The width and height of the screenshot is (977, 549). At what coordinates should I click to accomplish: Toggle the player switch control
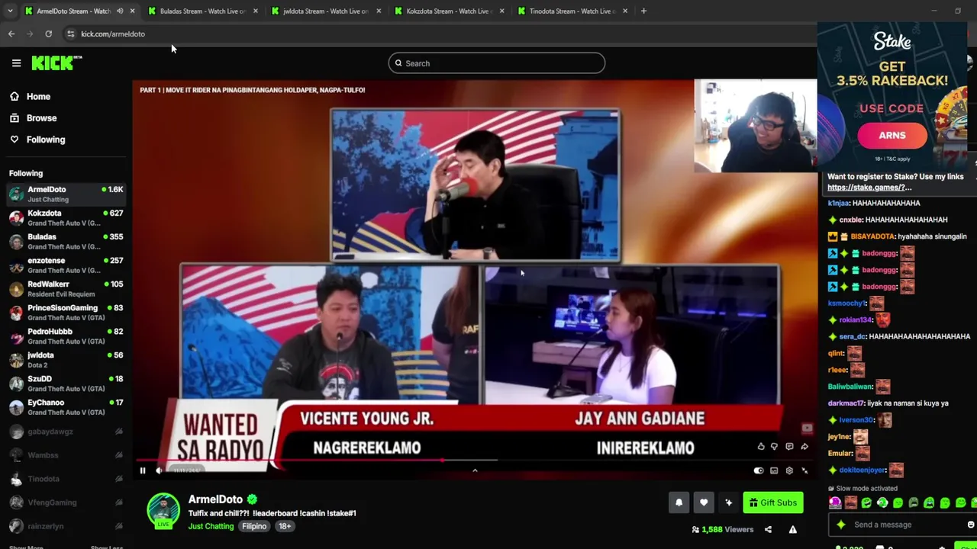759,470
